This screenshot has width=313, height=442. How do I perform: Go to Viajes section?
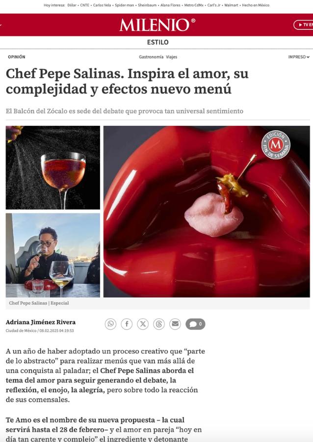(171, 57)
